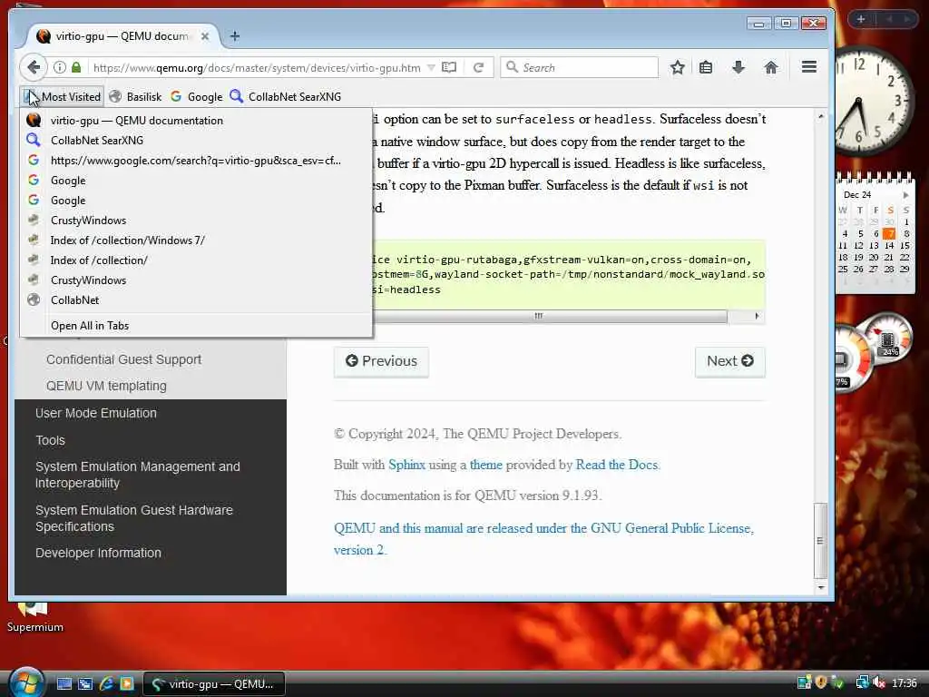Screen dimensions: 929x697
Task: Click Open All in Tabs
Action: (196, 326)
